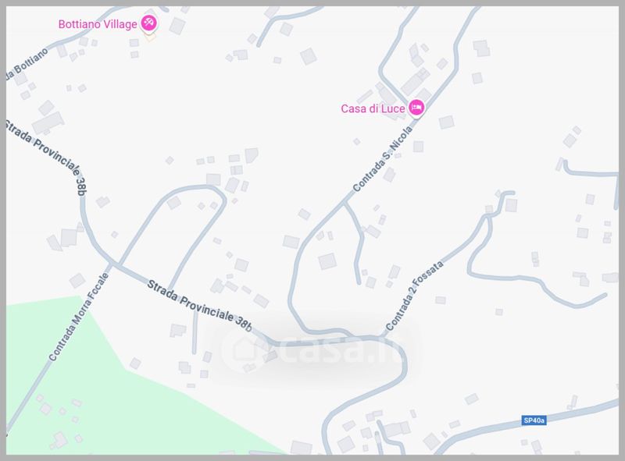This screenshot has height=461, width=625.
Task: Click the Contrada S. Nicola road label
Action: pos(383,159)
